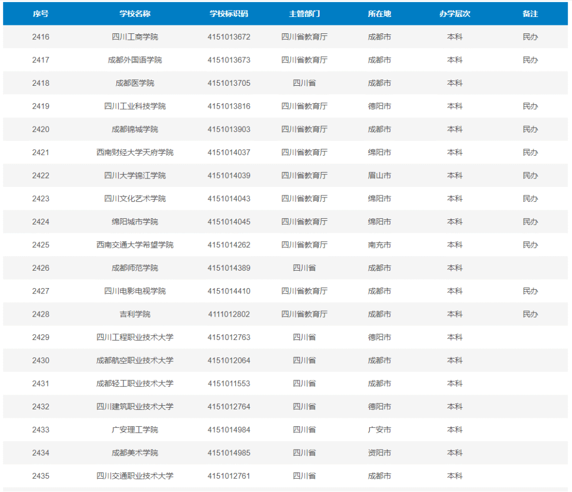Select school name 绵阳城市学院
The width and height of the screenshot is (572, 492).
(x=135, y=222)
